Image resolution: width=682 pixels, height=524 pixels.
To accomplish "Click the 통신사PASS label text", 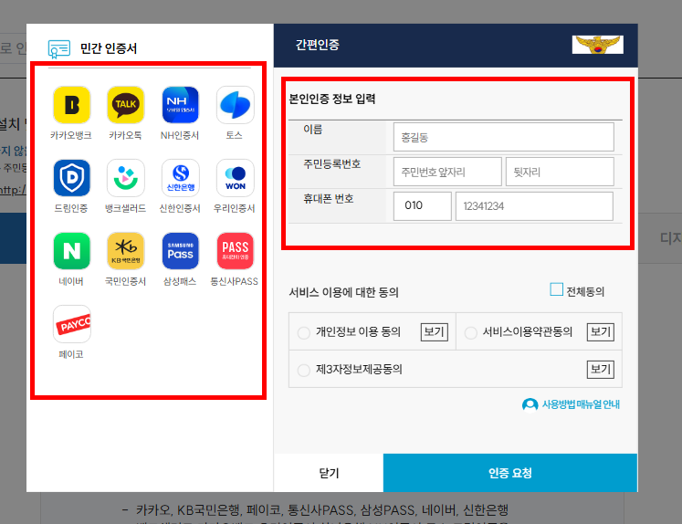I will click(x=235, y=281).
